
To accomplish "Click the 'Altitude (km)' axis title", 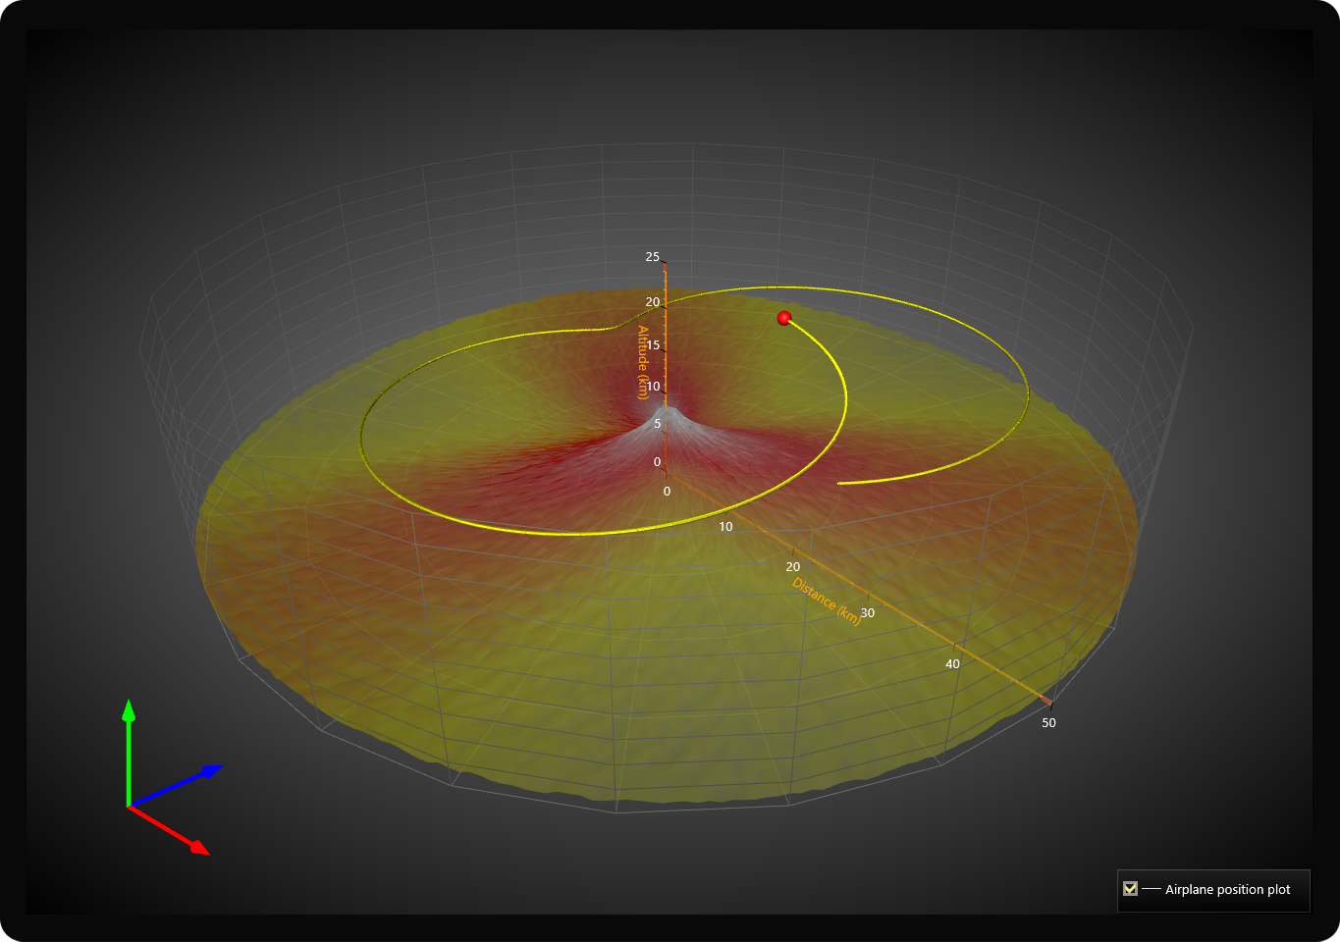I will (x=643, y=362).
